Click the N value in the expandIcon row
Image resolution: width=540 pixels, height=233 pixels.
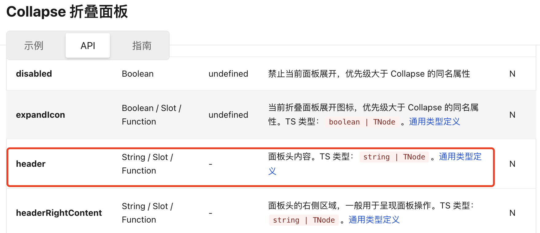tap(512, 115)
